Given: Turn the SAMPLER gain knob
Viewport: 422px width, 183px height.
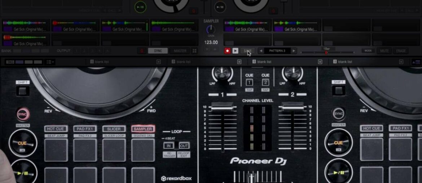Looking at the screenshot, I should point(211,29).
